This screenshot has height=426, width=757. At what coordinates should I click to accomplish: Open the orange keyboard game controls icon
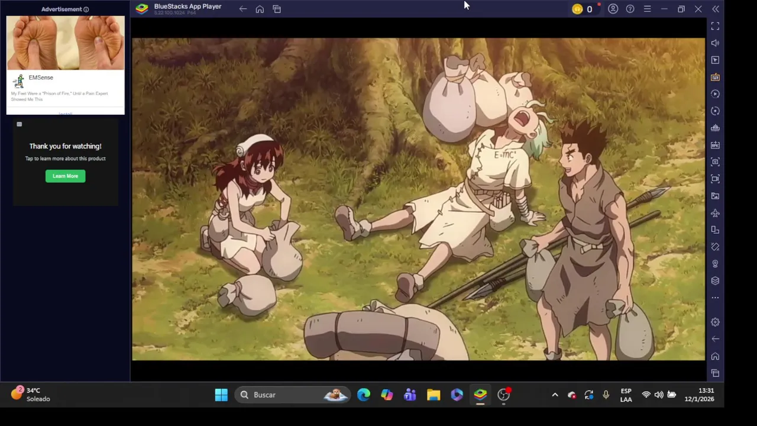coord(715,78)
